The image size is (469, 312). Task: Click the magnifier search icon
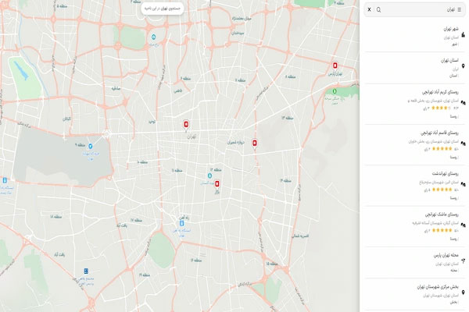coord(378,10)
